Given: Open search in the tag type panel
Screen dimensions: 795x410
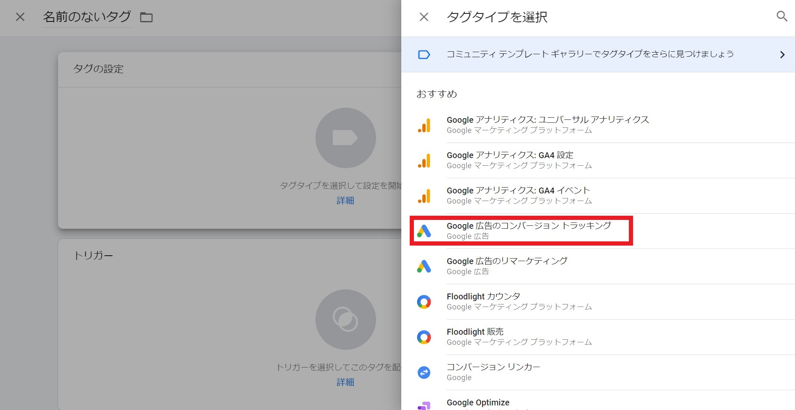Looking at the screenshot, I should pyautogui.click(x=782, y=16).
